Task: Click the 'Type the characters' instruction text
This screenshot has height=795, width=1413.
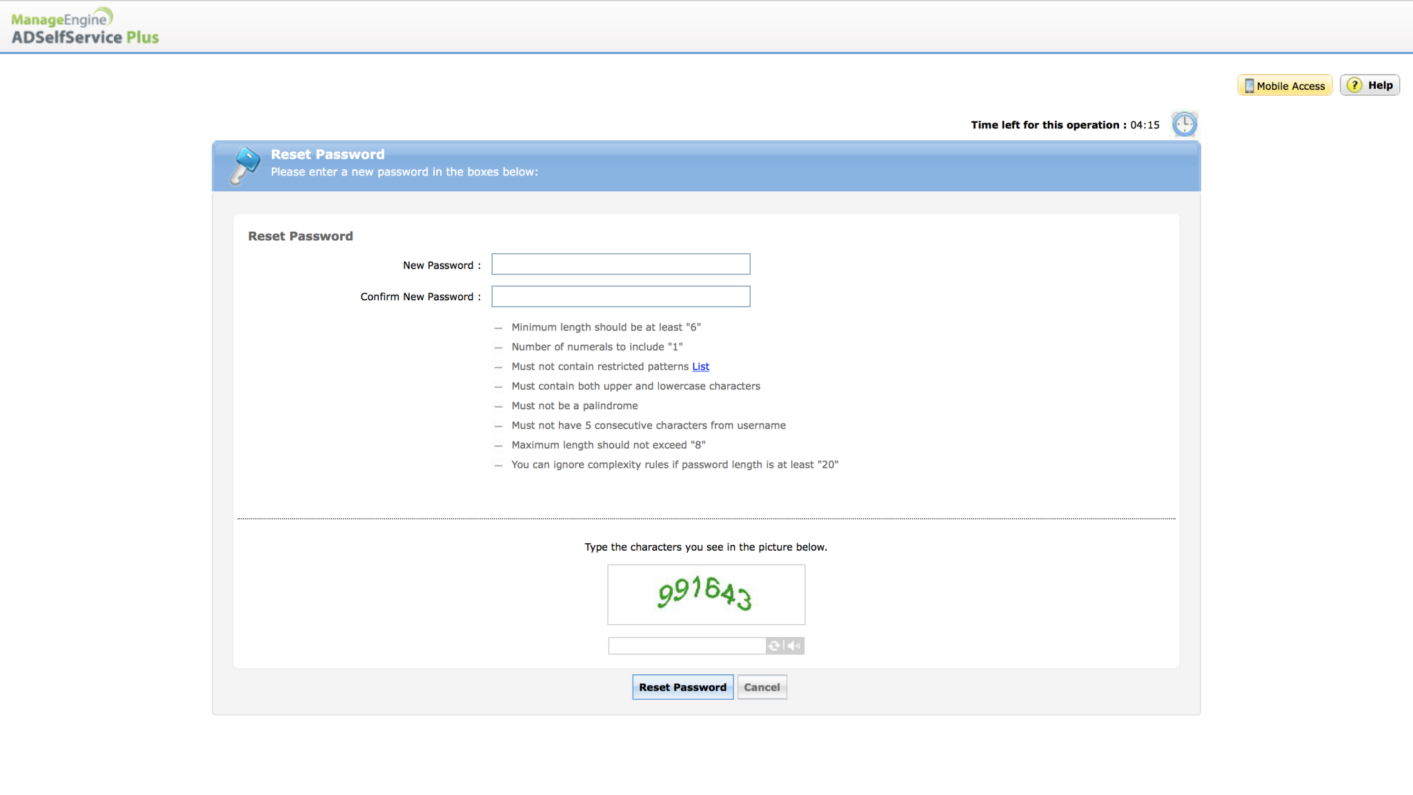Action: click(705, 547)
